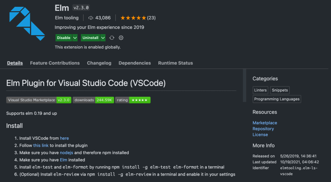The image size is (331, 182).
Task: Open the Repository resource link
Action: click(x=263, y=129)
